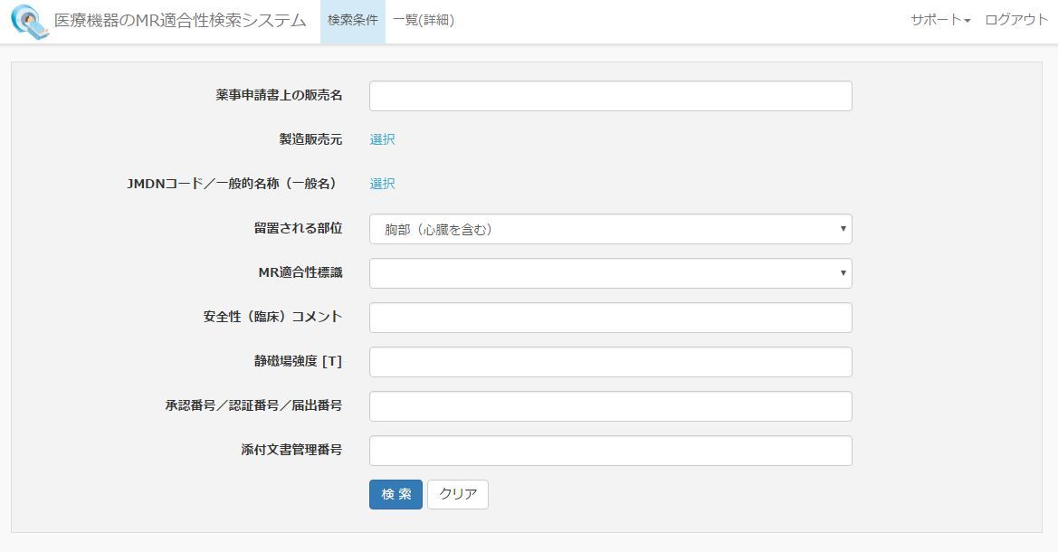Click the arrow on 留置される部位 select
The width and height of the screenshot is (1058, 552).
coord(843,229)
